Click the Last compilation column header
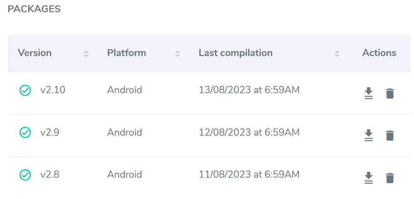Viewport: 414px width, 199px height. tap(236, 53)
